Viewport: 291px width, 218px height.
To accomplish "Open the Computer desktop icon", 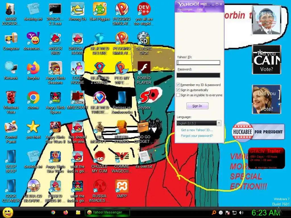I will coord(11,41).
